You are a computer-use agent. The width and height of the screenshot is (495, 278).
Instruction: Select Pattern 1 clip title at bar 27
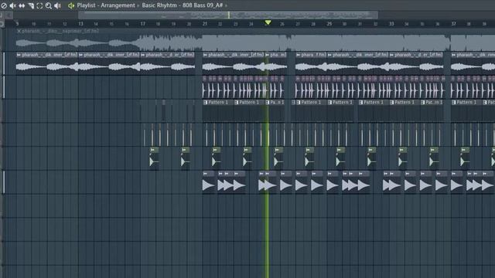[x=311, y=103]
